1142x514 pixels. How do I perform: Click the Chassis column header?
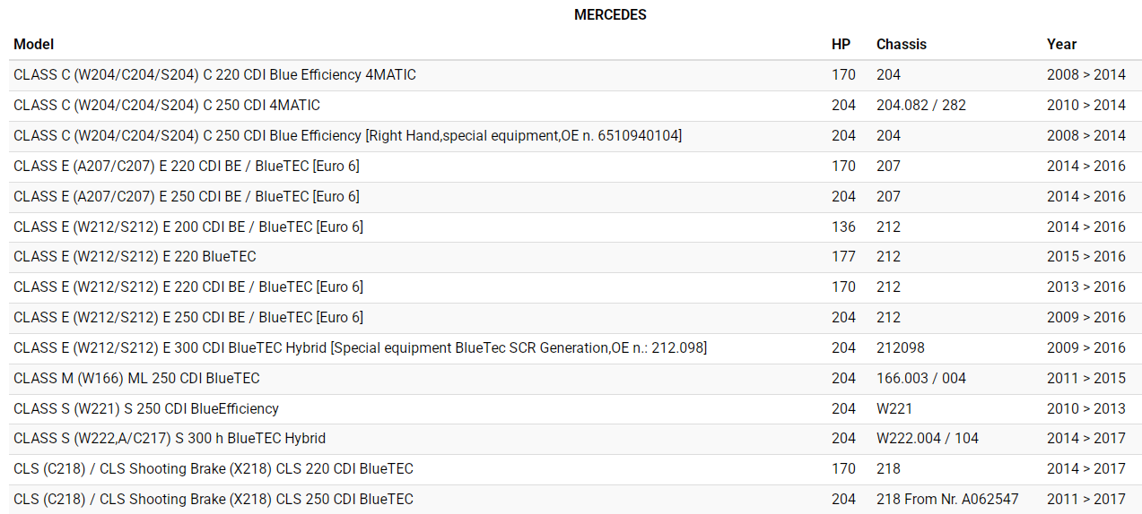pyautogui.click(x=901, y=44)
